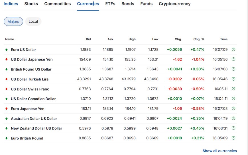Open the British Pound US Dollar pair
The width and height of the screenshot is (248, 155).
(31, 69)
